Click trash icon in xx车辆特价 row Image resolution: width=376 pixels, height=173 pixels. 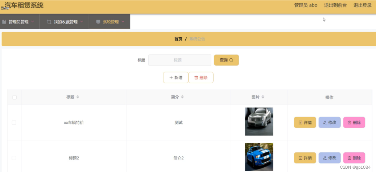click(350, 123)
